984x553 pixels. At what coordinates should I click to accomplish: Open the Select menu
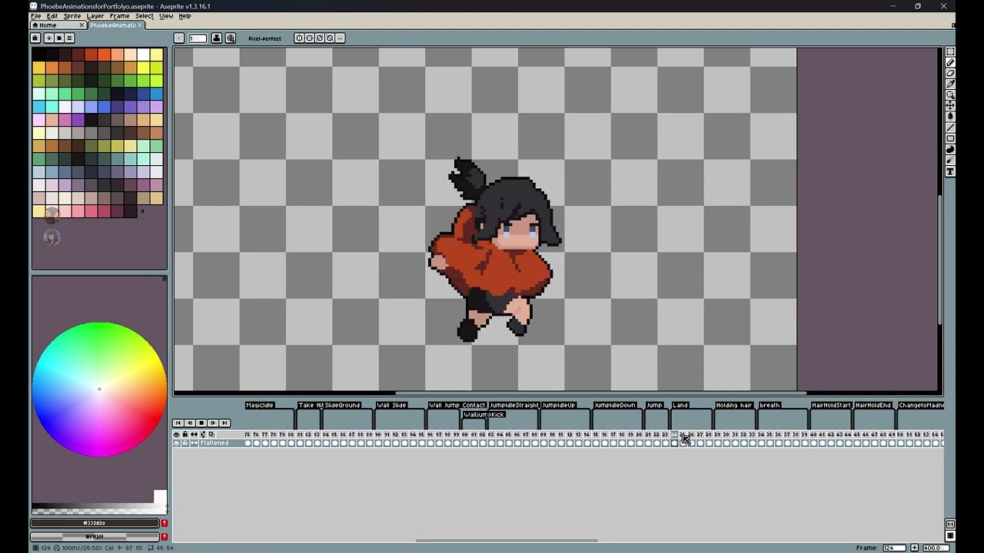coord(145,16)
